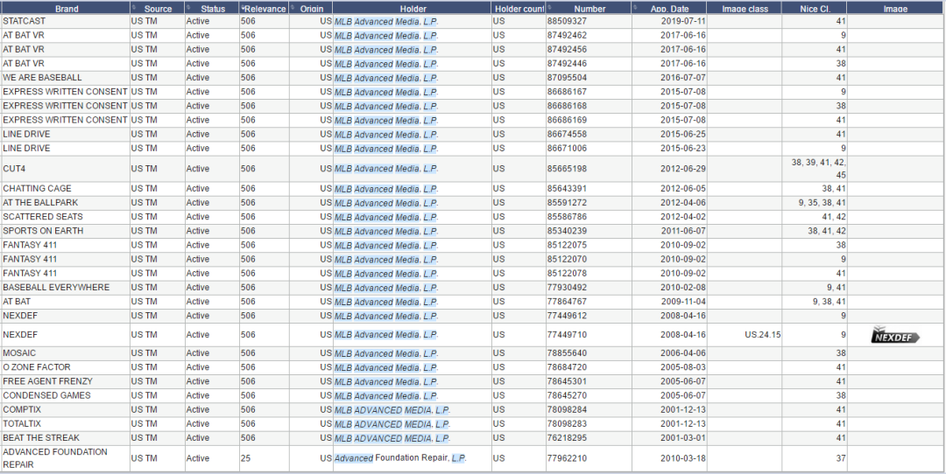Open holder link in STATCAST row
The image size is (946, 474).
tap(386, 21)
